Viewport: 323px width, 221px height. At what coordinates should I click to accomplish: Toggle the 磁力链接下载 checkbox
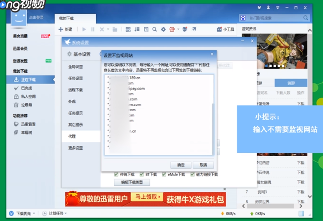click(x=192, y=174)
